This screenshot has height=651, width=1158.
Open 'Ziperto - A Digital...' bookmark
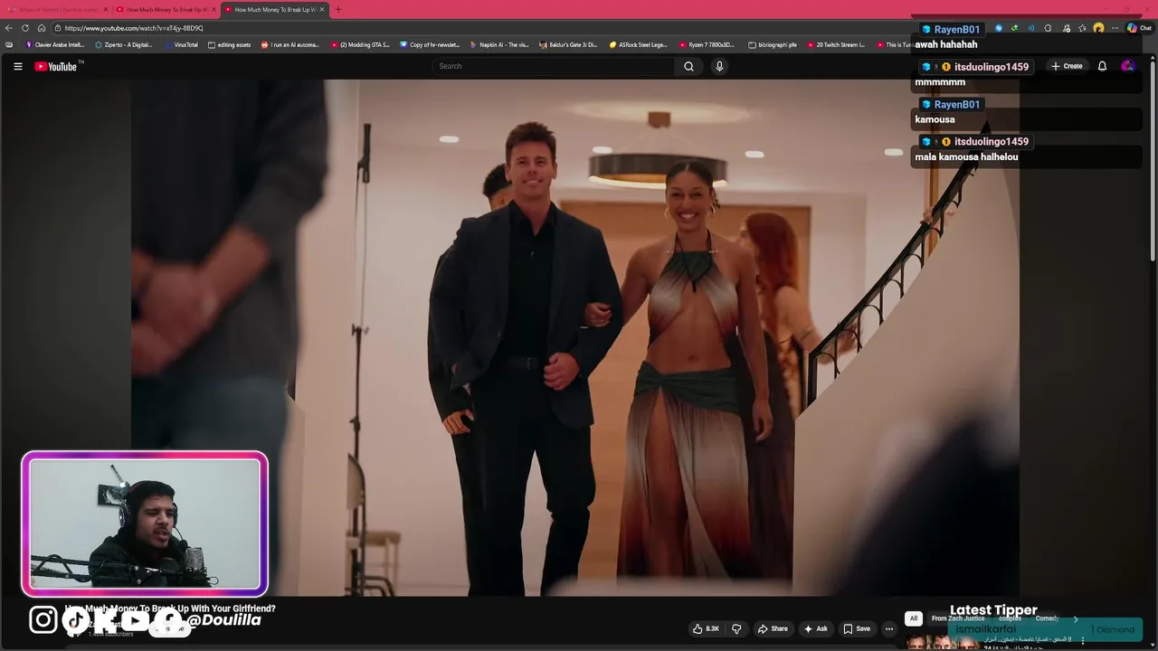point(124,44)
